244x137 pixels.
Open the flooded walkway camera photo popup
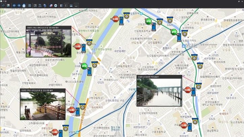pos(159,91)
